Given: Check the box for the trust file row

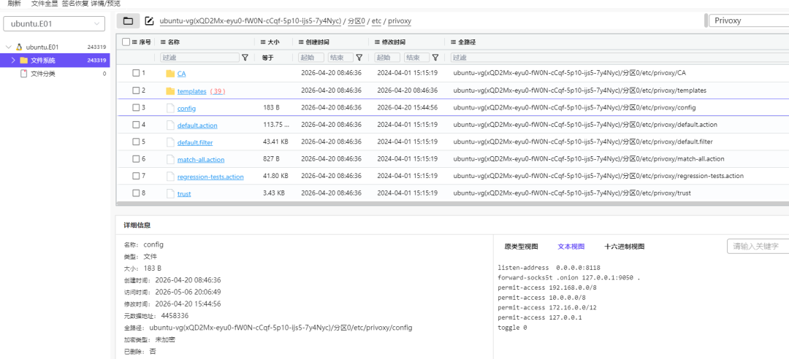Looking at the screenshot, I should tap(136, 193).
